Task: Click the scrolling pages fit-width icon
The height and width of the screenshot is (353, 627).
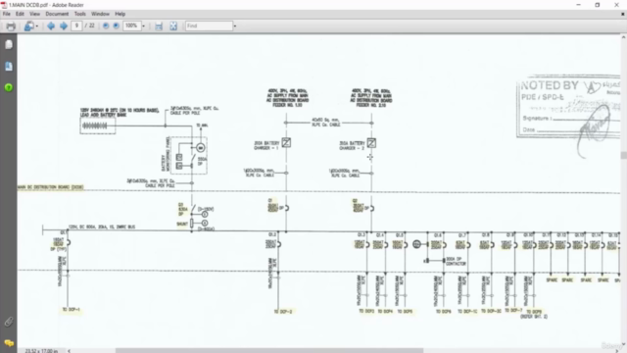Action: 159,26
